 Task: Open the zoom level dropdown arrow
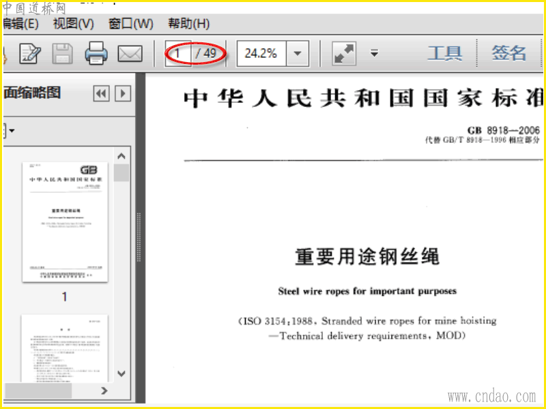pyautogui.click(x=298, y=54)
